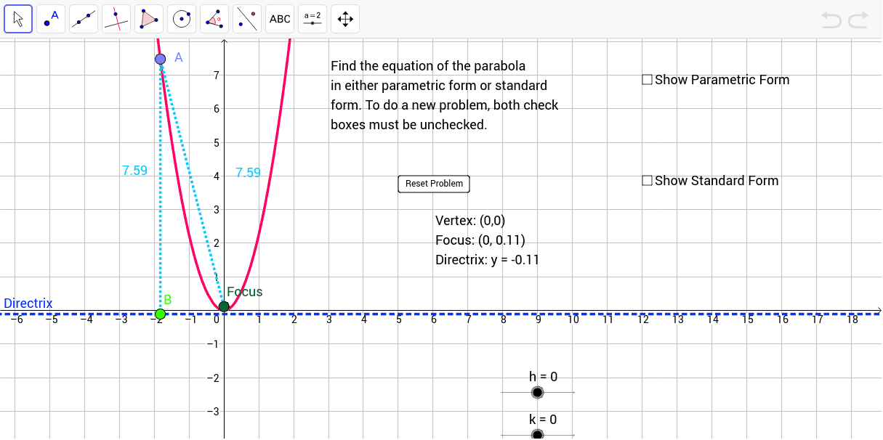Click the instruction text 'Find the equation of the parabola'
883x440 pixels.
[428, 66]
